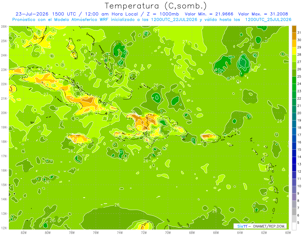Click the purple color bar segment between 9 and 10
Image resolution: width=306 pixels, height=236 pixels.
coord(294,190)
